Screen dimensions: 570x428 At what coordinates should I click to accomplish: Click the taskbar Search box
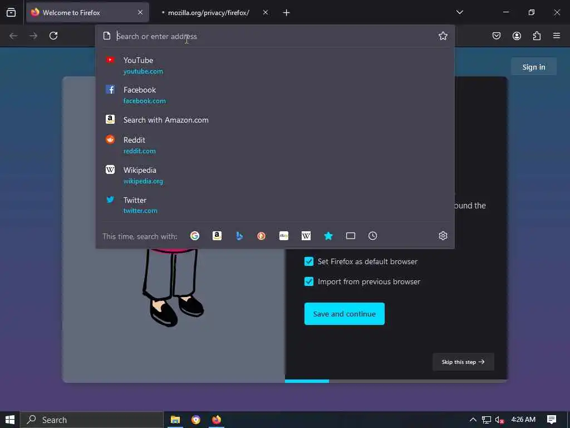tap(92, 420)
